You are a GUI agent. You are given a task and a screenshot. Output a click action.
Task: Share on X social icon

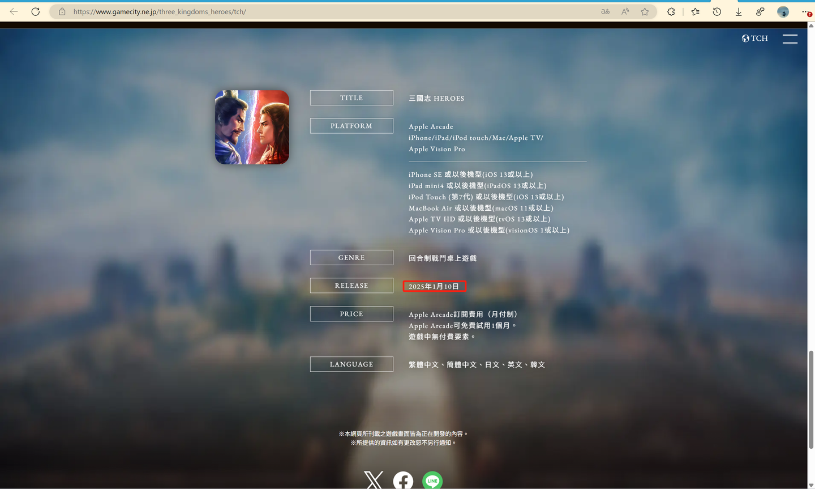[374, 481]
